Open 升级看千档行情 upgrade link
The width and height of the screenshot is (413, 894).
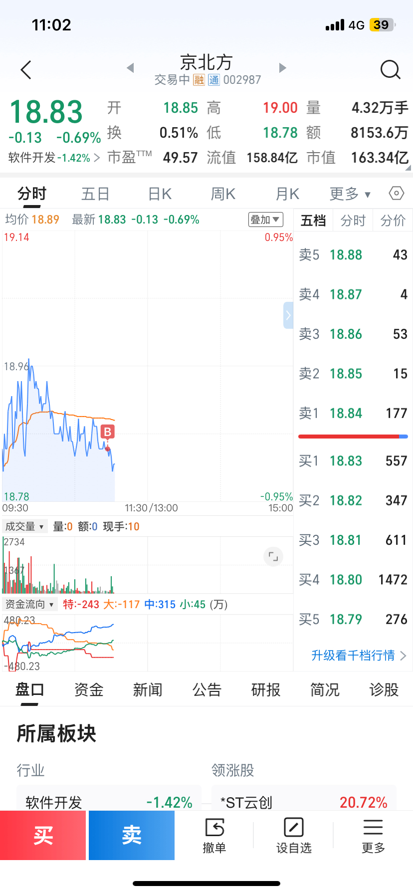[x=359, y=655]
